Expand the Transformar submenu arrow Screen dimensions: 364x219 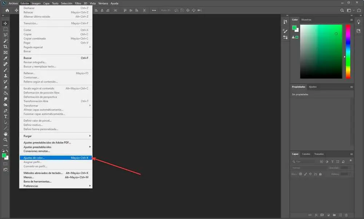[x=90, y=106]
